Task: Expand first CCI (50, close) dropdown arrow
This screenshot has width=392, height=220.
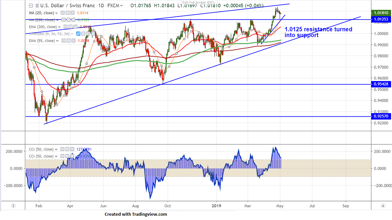Action: click(57, 149)
